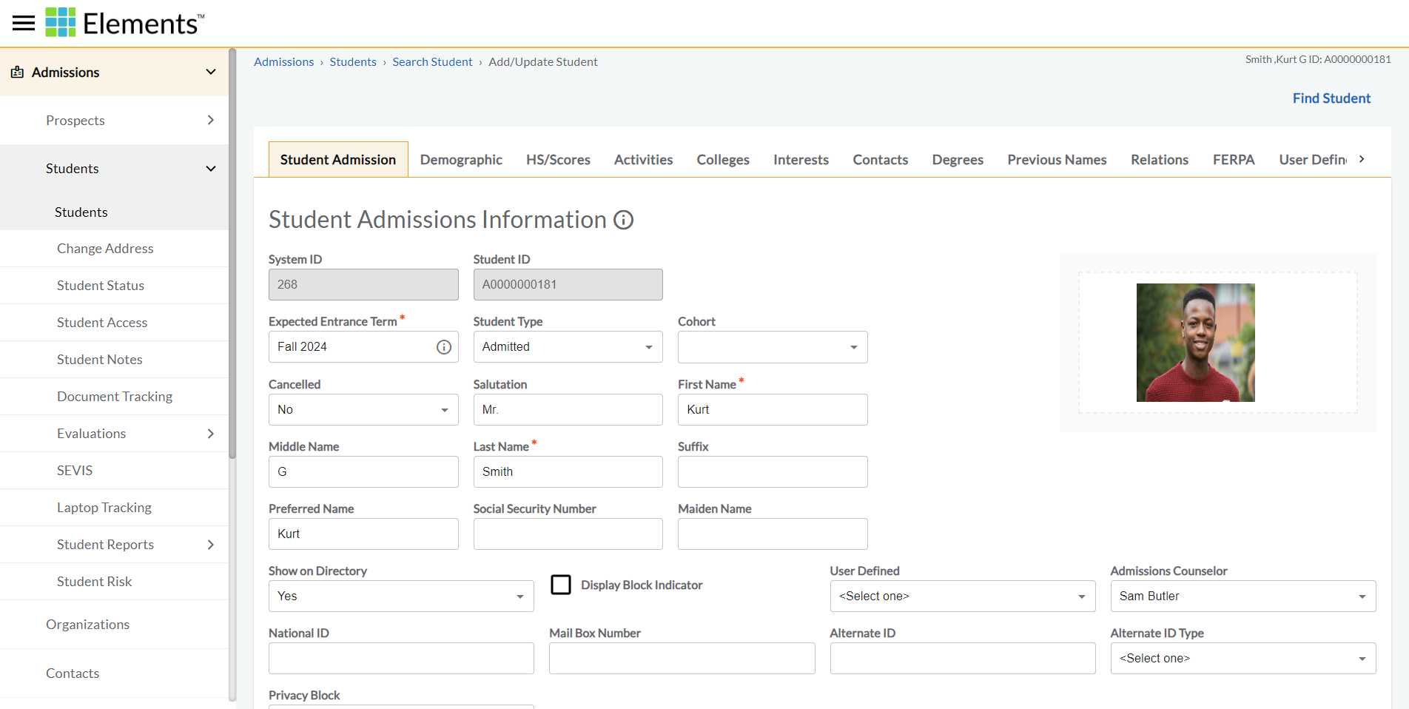This screenshot has height=709, width=1409.
Task: Collapse the Students sidebar group
Action: coord(211,169)
